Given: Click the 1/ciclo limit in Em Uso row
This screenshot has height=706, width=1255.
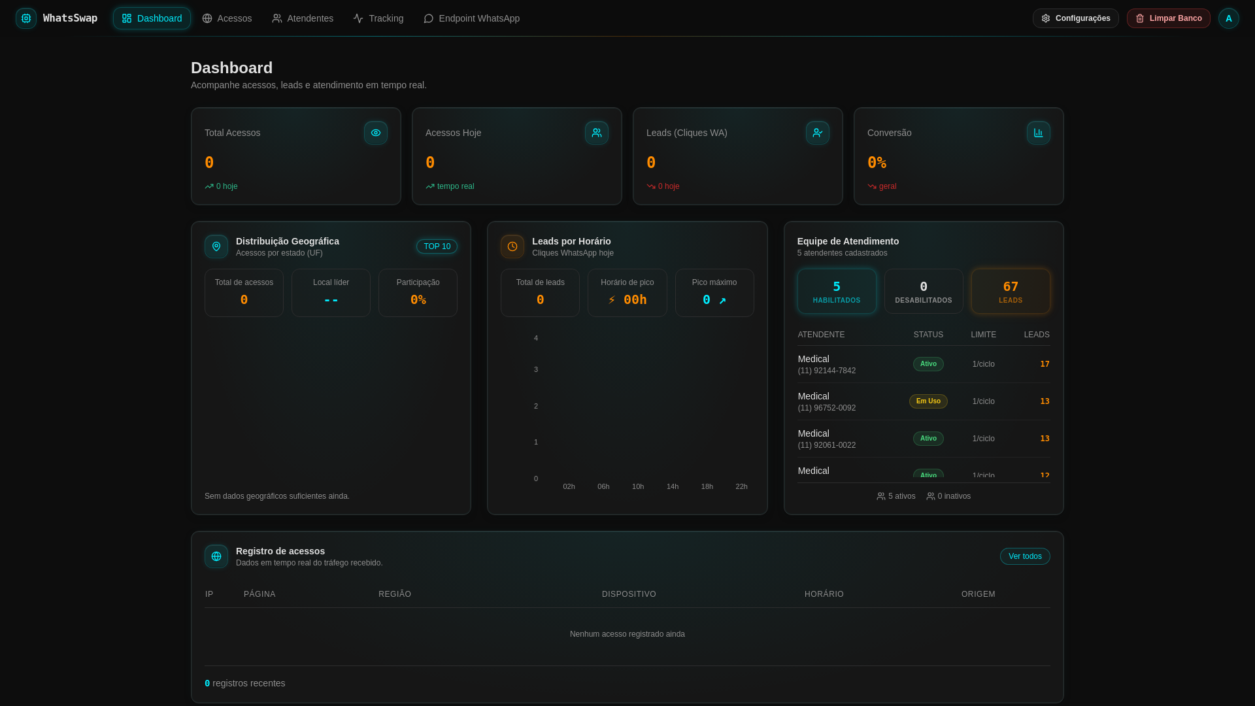Looking at the screenshot, I should (983, 401).
